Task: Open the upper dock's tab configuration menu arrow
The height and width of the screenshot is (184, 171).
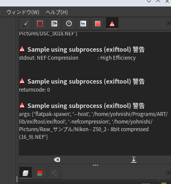Action: pyautogui.click(x=168, y=24)
